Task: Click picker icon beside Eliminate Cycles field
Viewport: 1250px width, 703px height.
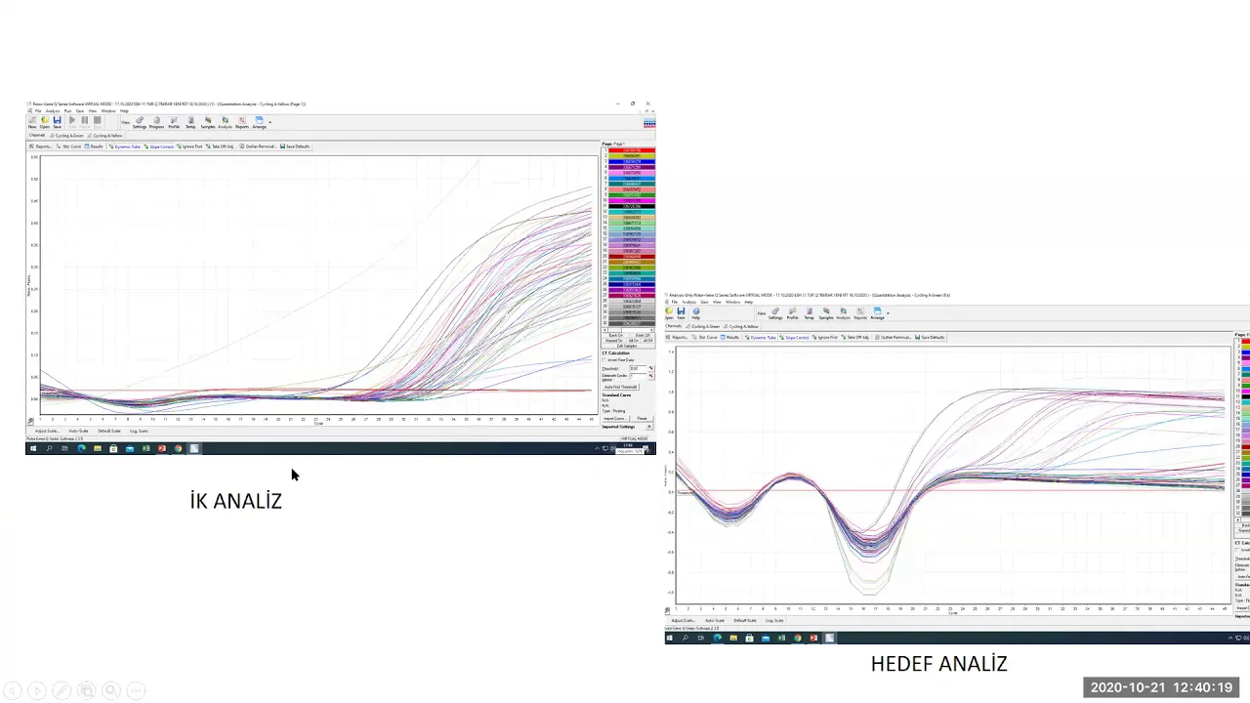Action: point(651,376)
